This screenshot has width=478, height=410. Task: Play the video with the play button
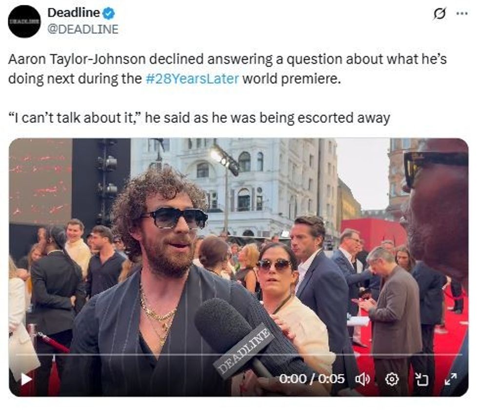pyautogui.click(x=26, y=379)
